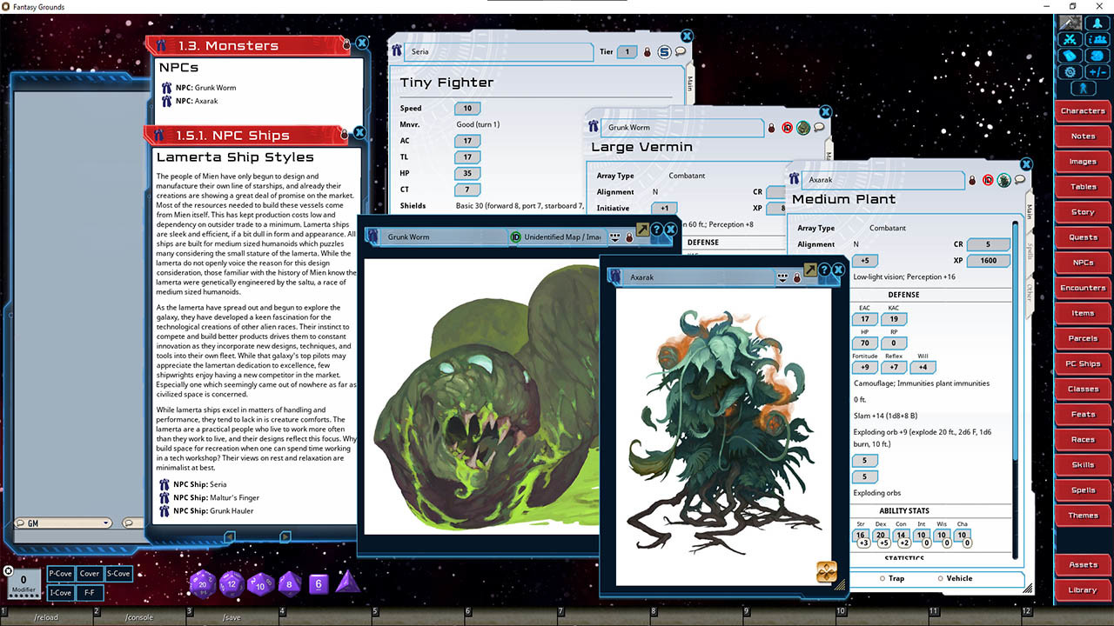This screenshot has width=1114, height=626.
Task: Click the help question mark on Axarak image window
Action: [x=824, y=270]
